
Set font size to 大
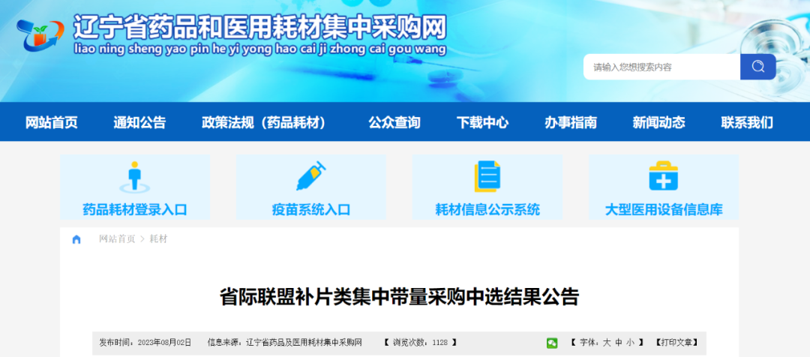(607, 343)
